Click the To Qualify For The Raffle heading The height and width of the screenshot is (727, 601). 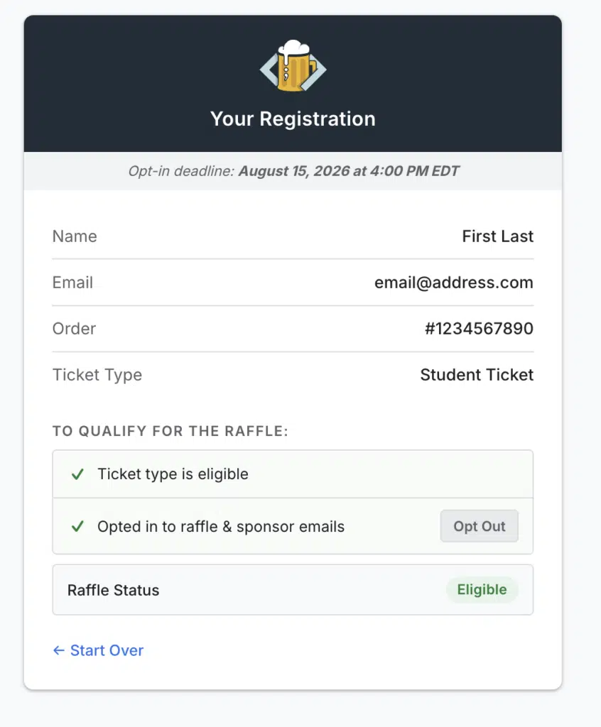pyautogui.click(x=170, y=431)
